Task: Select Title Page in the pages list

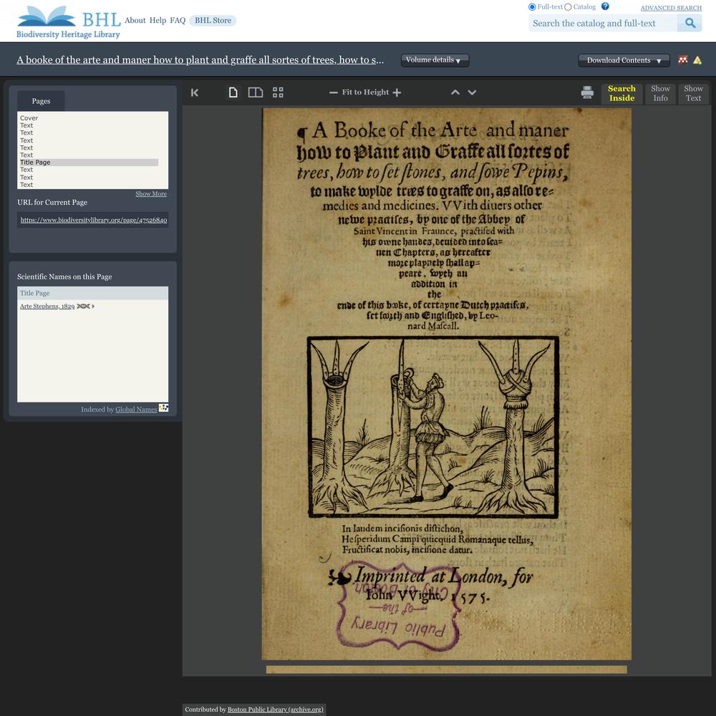Action: tap(89, 162)
